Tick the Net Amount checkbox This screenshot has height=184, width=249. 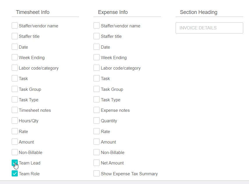tap(97, 163)
